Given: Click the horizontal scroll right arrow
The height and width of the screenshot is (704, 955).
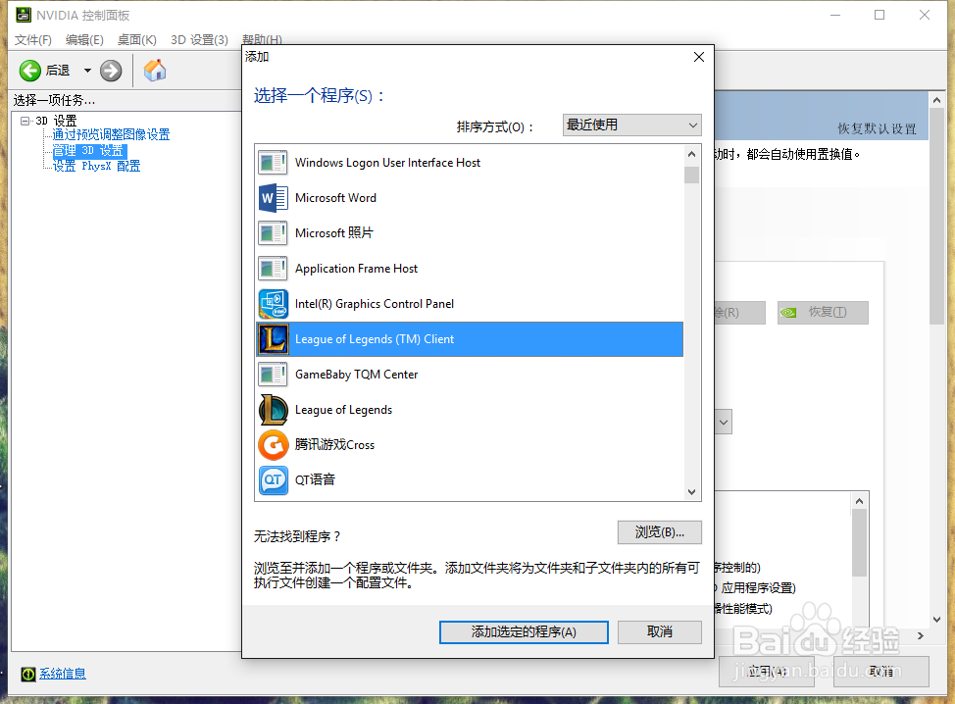Looking at the screenshot, I should point(921,635).
